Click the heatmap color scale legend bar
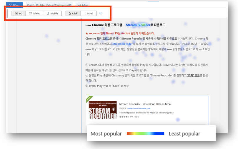The width and height of the screenshot is (238, 149). (x=145, y=133)
